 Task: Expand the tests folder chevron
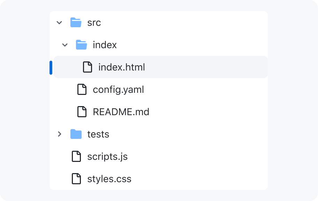pos(59,134)
